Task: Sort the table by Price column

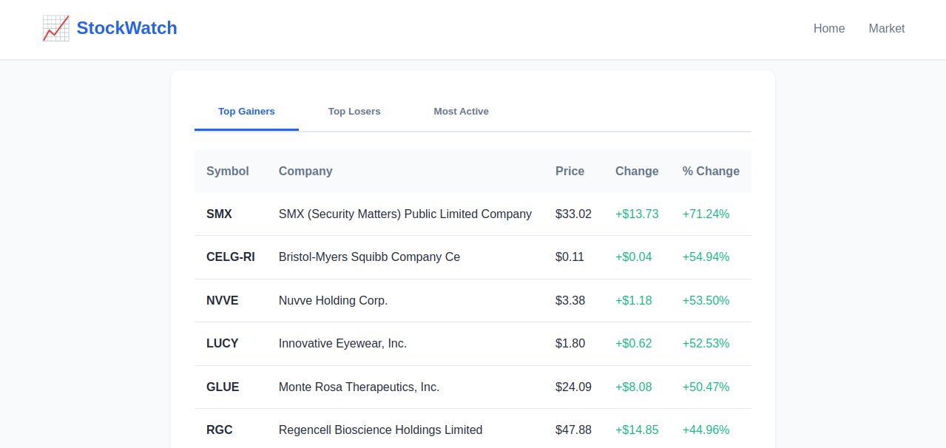Action: pyautogui.click(x=570, y=171)
